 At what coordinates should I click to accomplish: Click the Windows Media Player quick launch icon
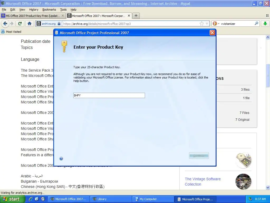point(43,199)
